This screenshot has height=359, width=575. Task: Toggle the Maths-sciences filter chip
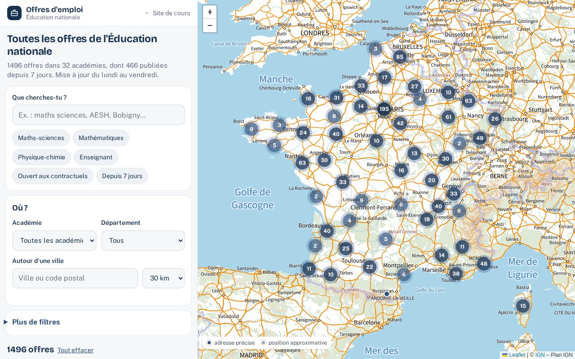(41, 138)
